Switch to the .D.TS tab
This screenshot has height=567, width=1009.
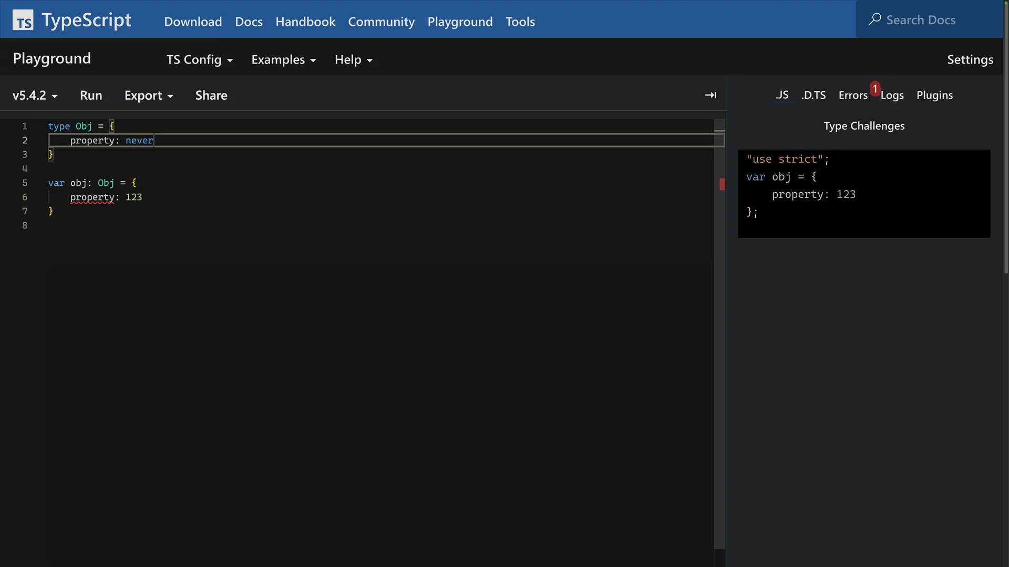click(814, 96)
